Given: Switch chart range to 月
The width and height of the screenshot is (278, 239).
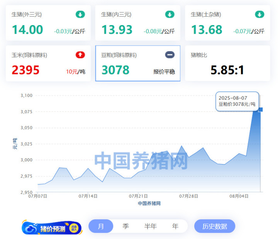Looking at the screenshot, I should click(x=101, y=226).
